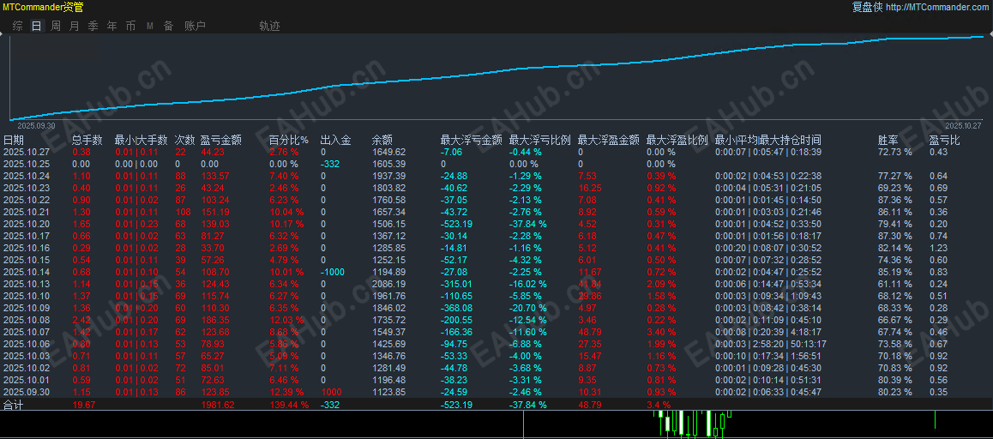Click holding time 0:00:03 | 2:58:20 | 50:13:17
Screen dimensions: 993x439
coord(771,344)
